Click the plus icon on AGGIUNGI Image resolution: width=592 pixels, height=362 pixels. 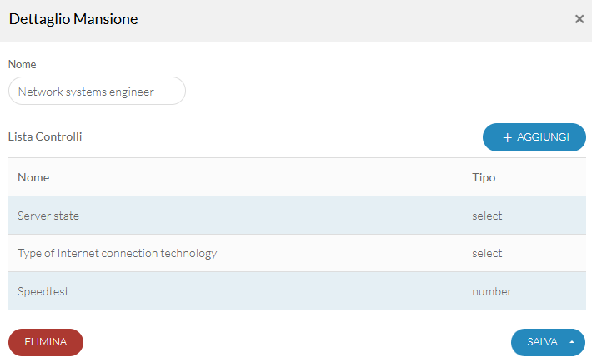(507, 137)
